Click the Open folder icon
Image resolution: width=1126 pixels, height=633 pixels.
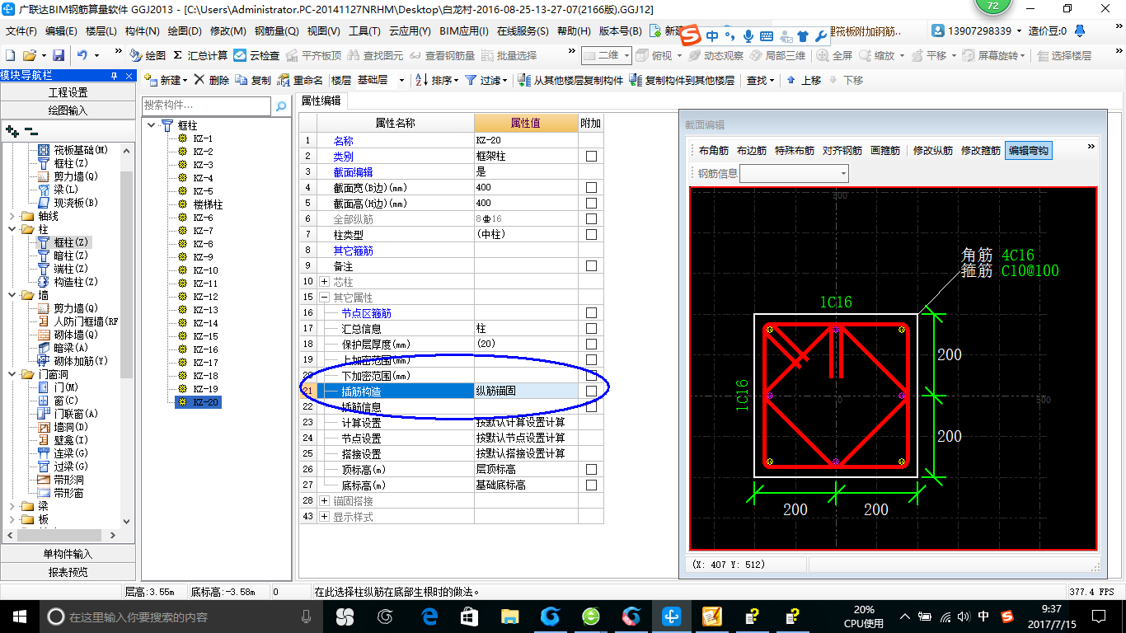tap(30, 55)
